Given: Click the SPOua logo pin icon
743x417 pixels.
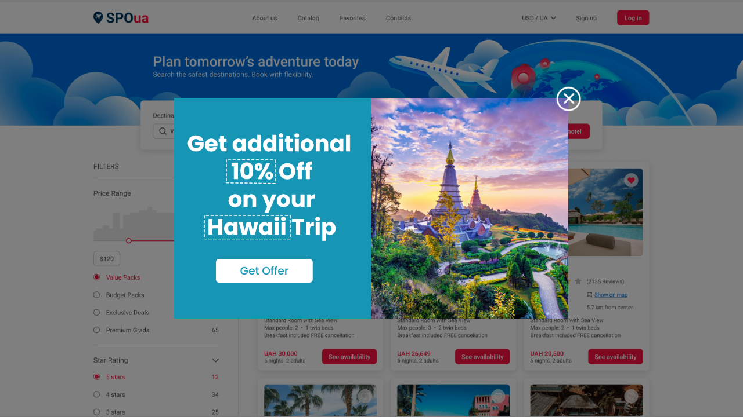Looking at the screenshot, I should click(x=98, y=18).
